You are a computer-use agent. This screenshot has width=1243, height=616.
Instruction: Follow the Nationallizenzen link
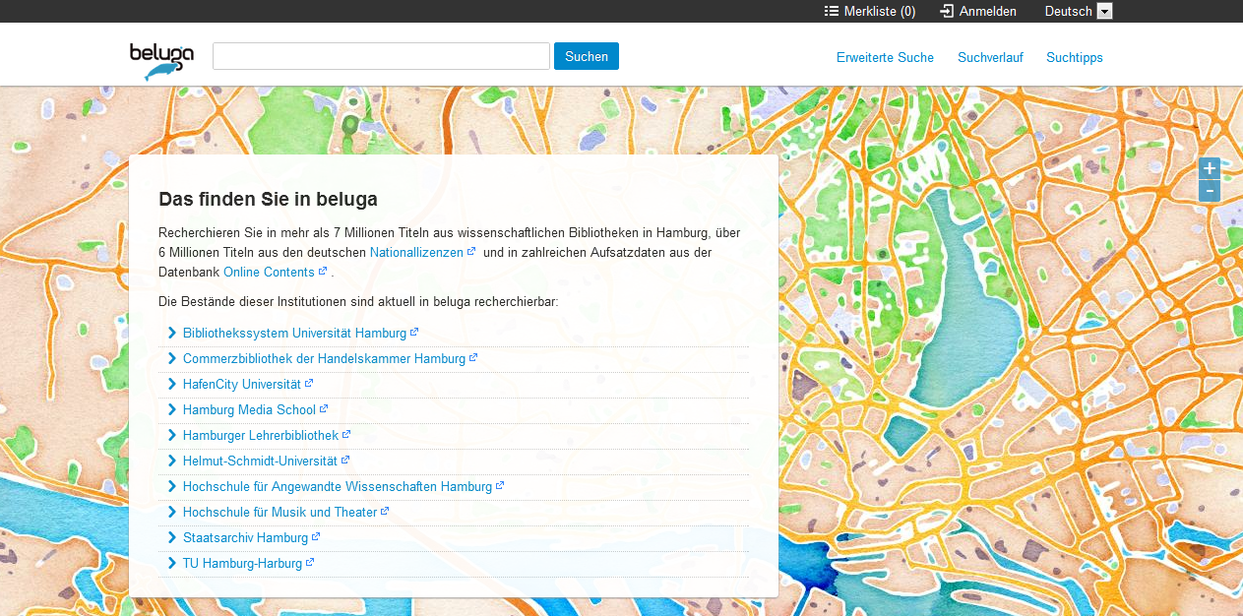click(x=416, y=252)
